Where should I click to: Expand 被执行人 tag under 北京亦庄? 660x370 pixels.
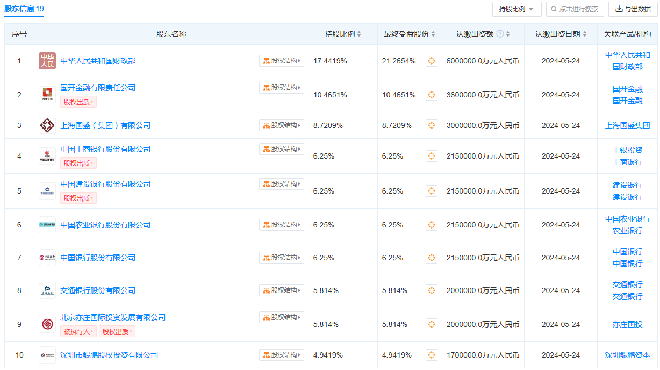point(78,331)
